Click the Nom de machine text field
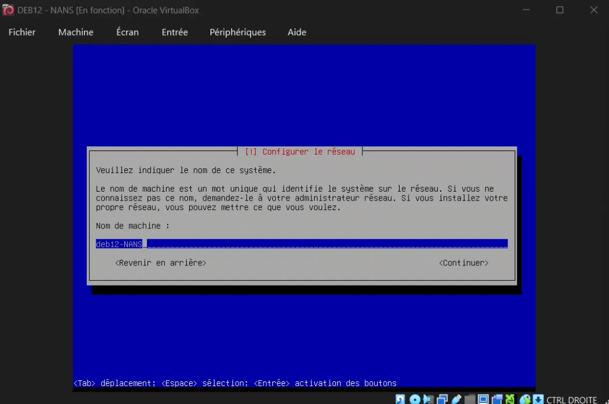 coord(302,243)
